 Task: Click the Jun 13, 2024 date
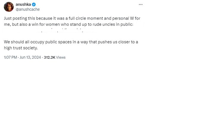(30, 57)
